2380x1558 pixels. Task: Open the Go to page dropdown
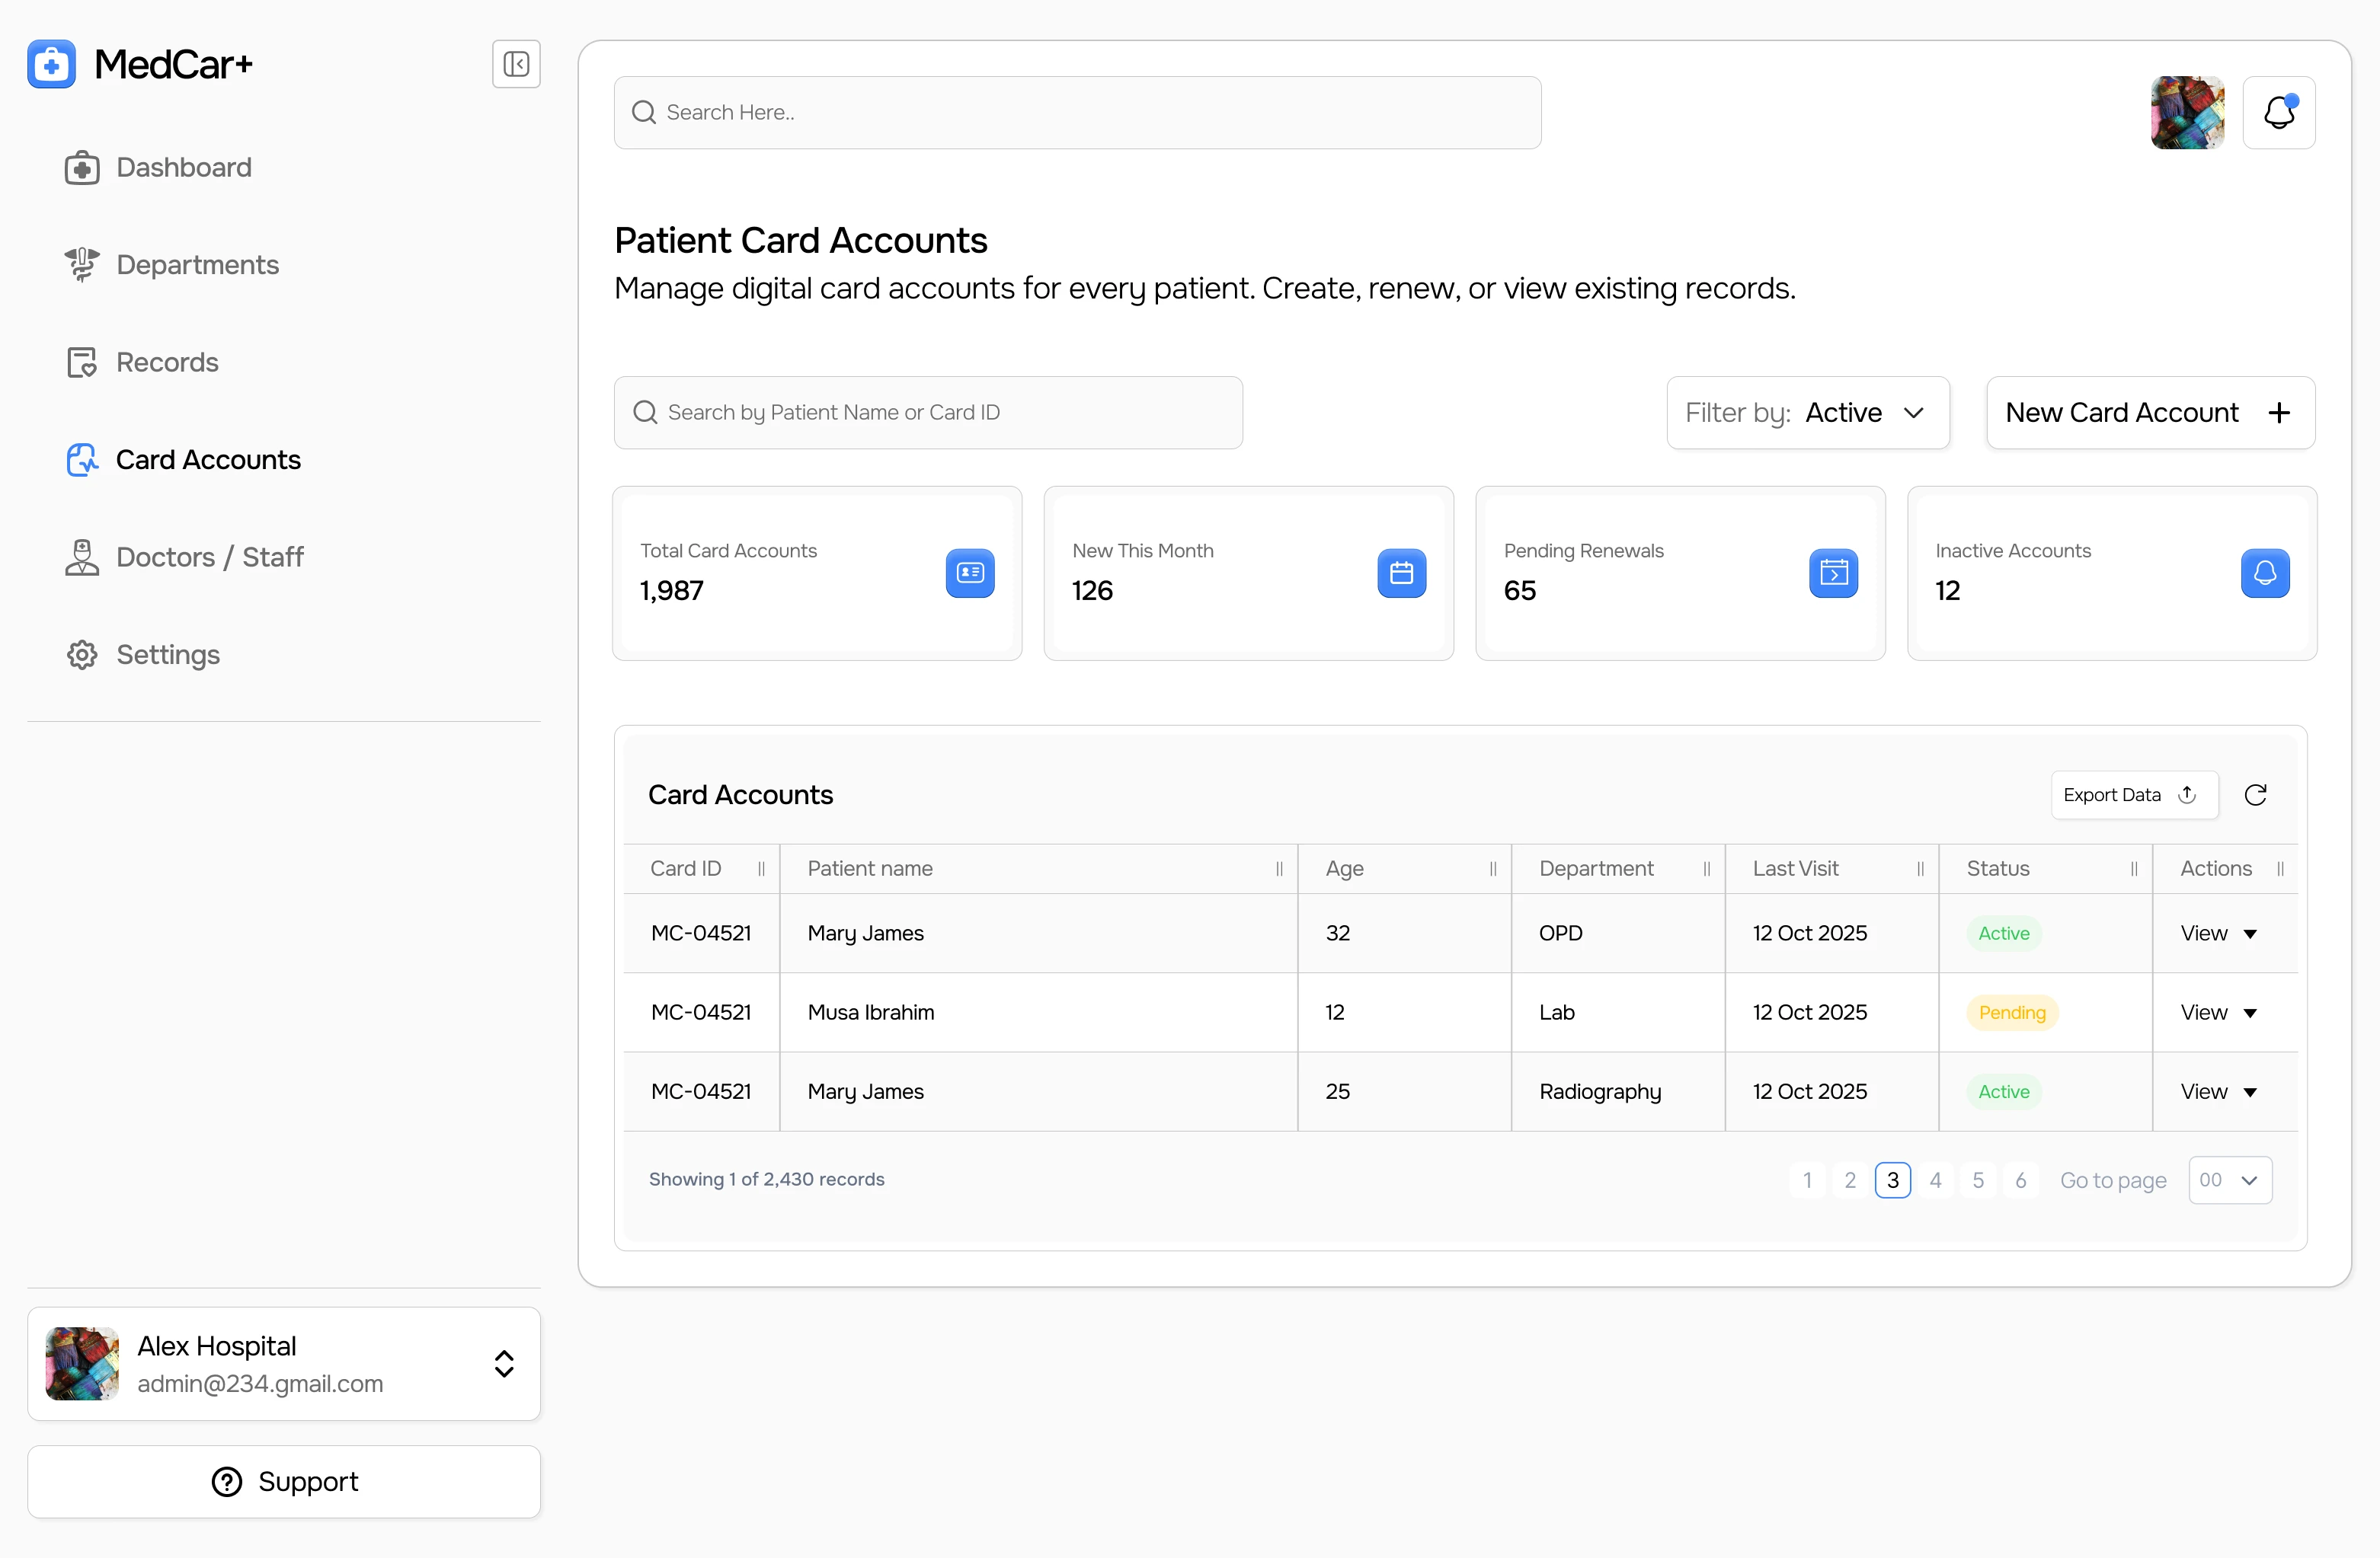tap(2229, 1180)
